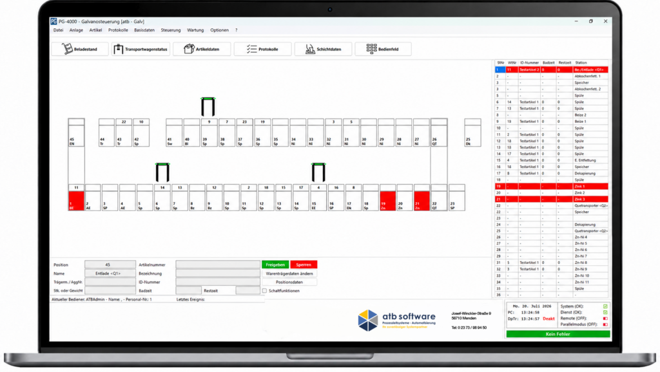
Task: Select the transport wagon above station 39
Action: tap(208, 107)
